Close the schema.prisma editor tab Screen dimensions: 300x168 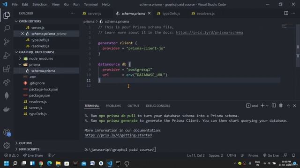click(x=149, y=14)
